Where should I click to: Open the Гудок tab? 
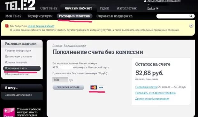coord(104,8)
